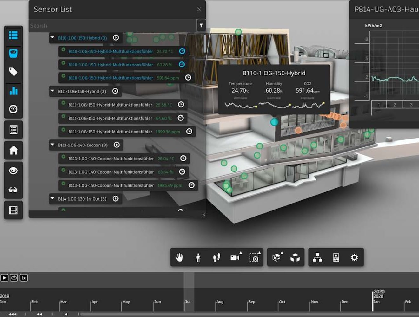Collapse the B110-1.OG-150-Hybrid sensor group
Screen dimensions: 419x317
tap(52, 38)
